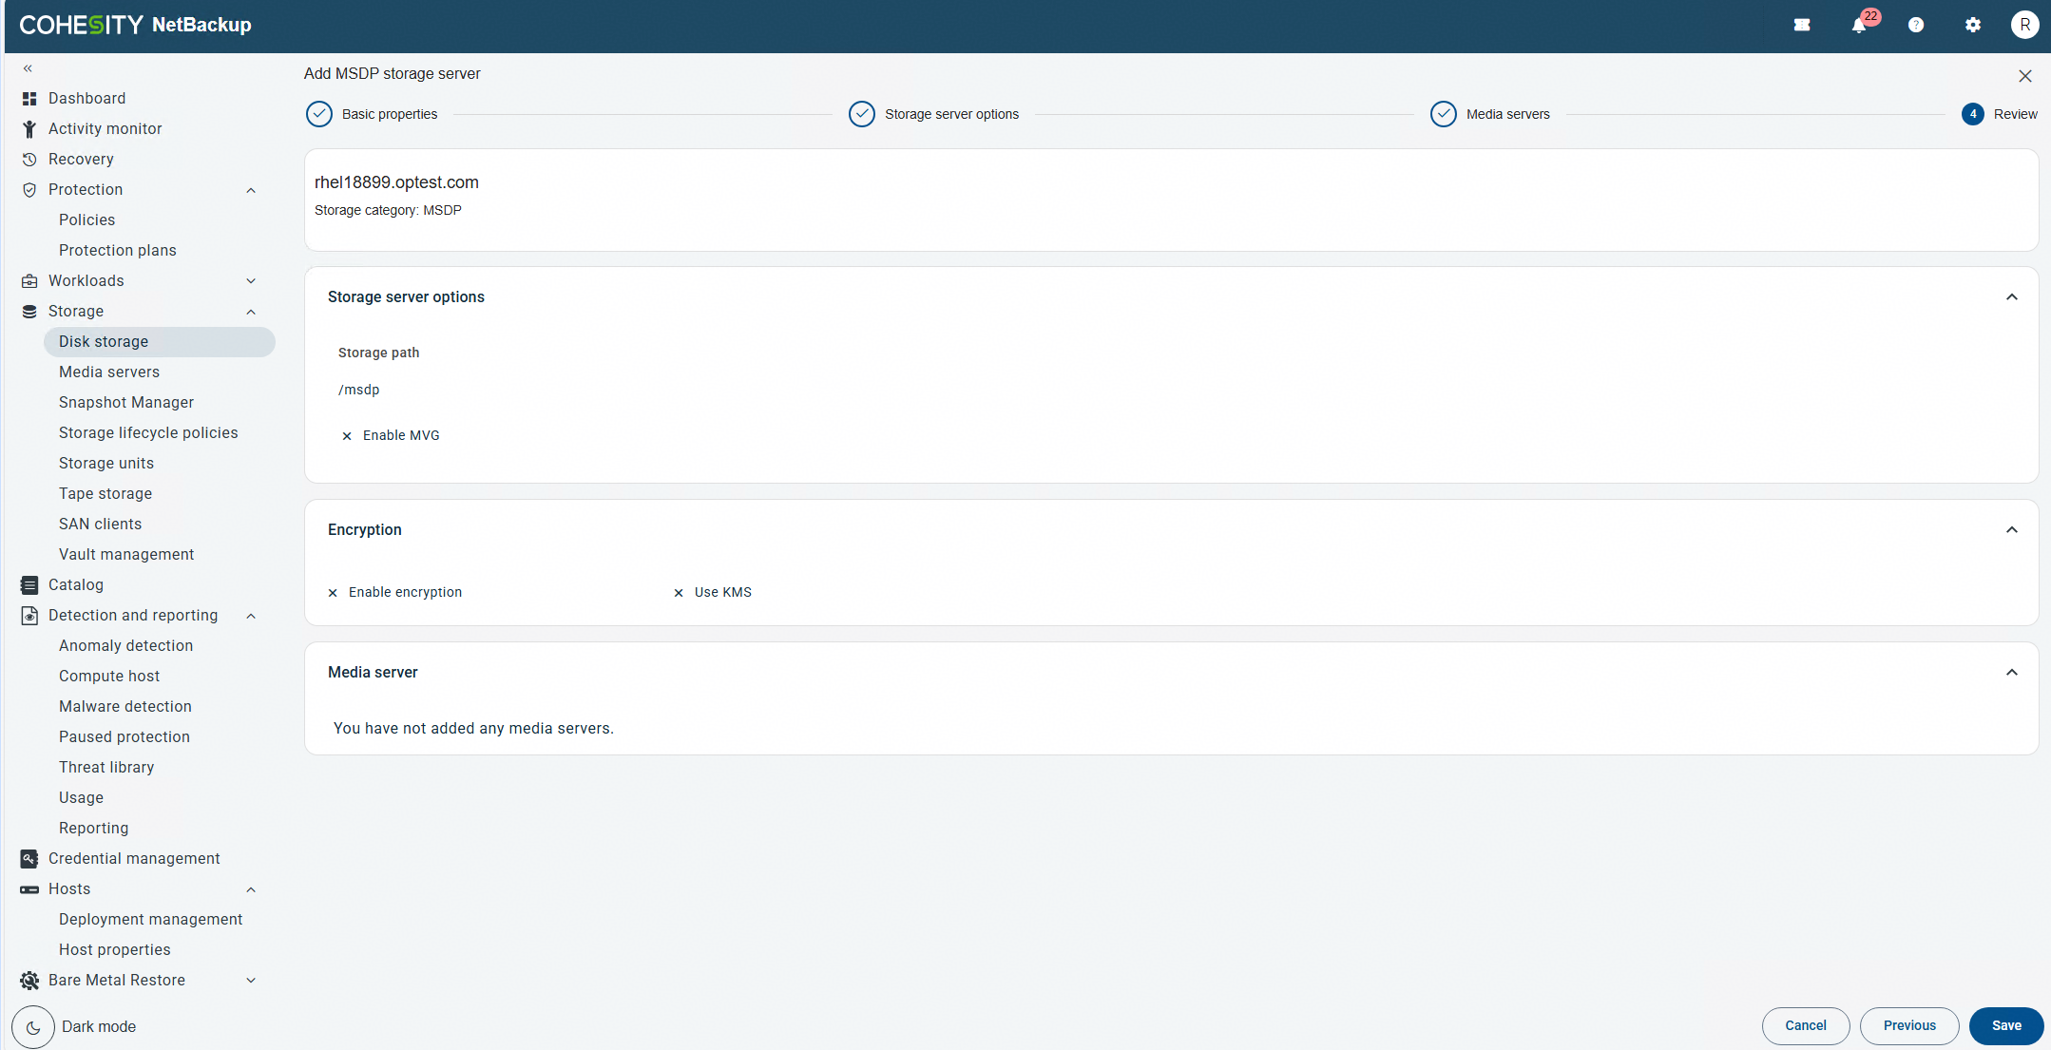This screenshot has height=1050, width=2051.
Task: Open Vault management page
Action: pyautogui.click(x=126, y=555)
